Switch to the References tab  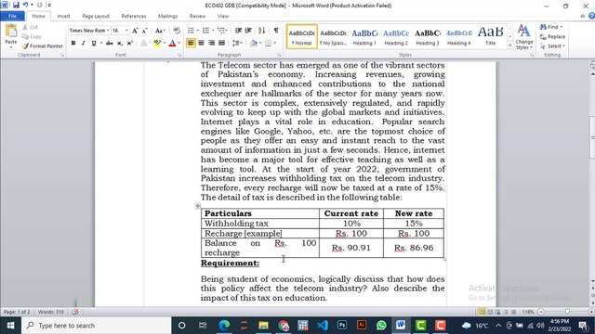(134, 16)
